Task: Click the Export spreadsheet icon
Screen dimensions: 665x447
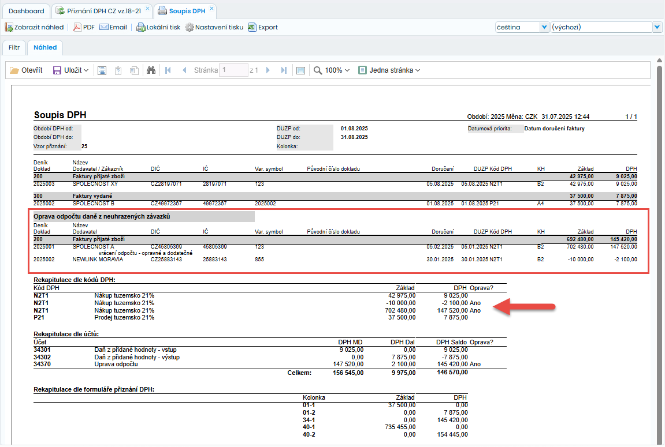Action: click(252, 27)
